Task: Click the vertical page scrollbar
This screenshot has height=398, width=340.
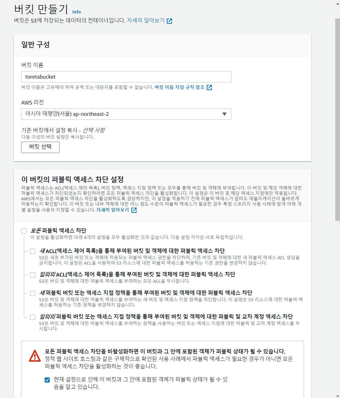Action: 337,119
